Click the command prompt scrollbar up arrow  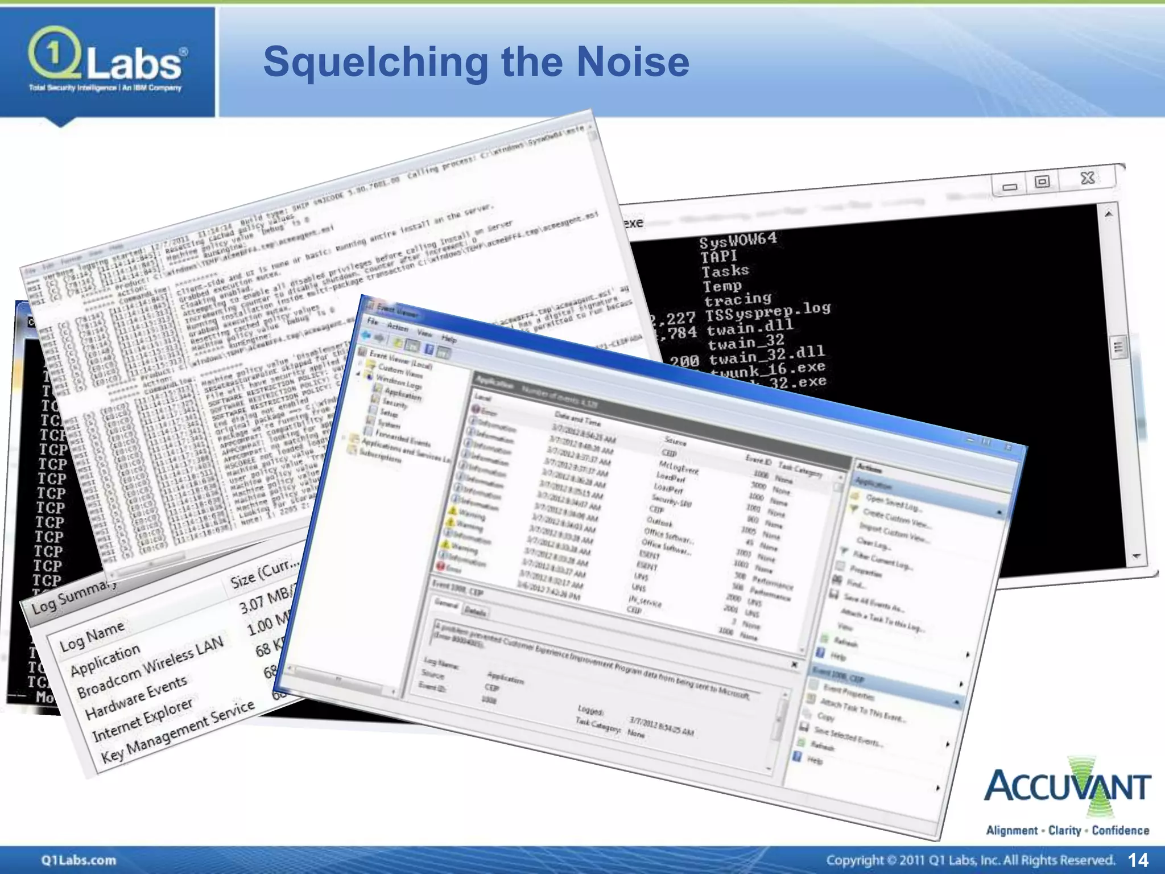pos(1108,214)
